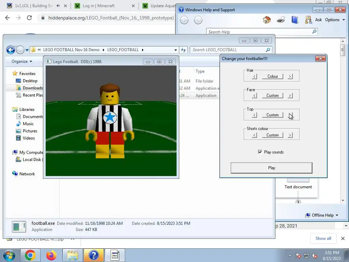This screenshot has height=262, width=349.
Task: Switch to Update Aquatic tab
Action: tap(163, 6)
